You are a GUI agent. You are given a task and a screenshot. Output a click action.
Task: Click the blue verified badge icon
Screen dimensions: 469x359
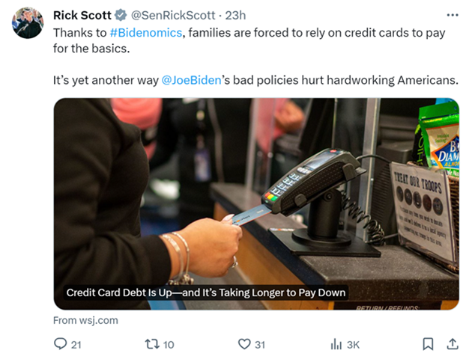(x=121, y=15)
